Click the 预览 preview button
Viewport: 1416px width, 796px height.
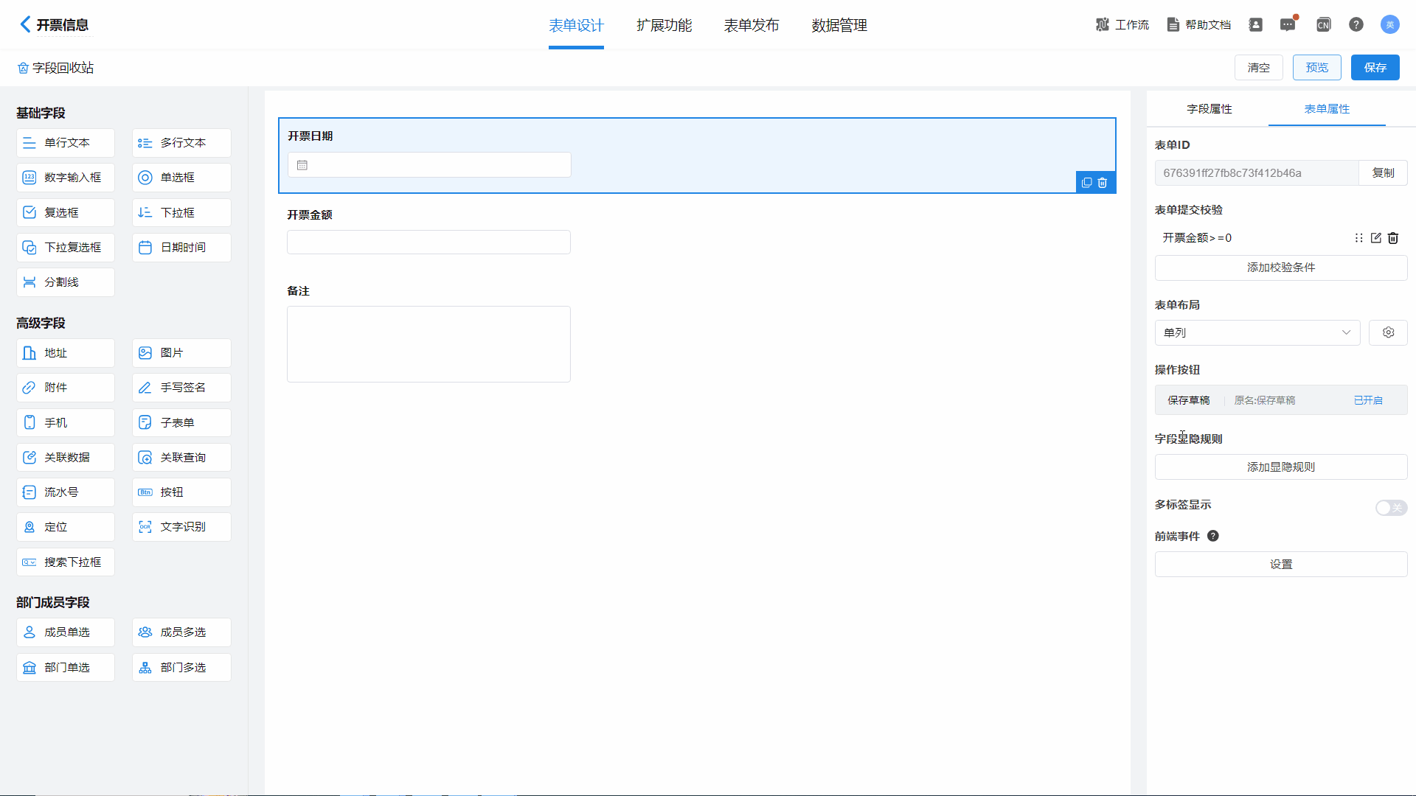pyautogui.click(x=1317, y=68)
